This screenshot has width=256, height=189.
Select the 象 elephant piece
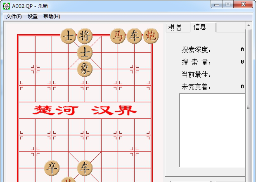pos(85,69)
